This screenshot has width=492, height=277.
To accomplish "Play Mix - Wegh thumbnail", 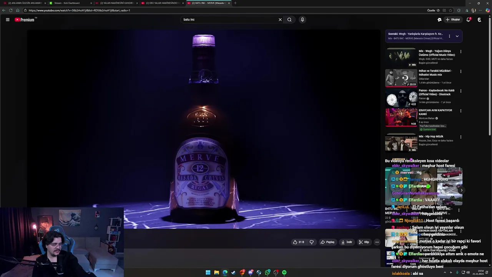I will (401, 58).
